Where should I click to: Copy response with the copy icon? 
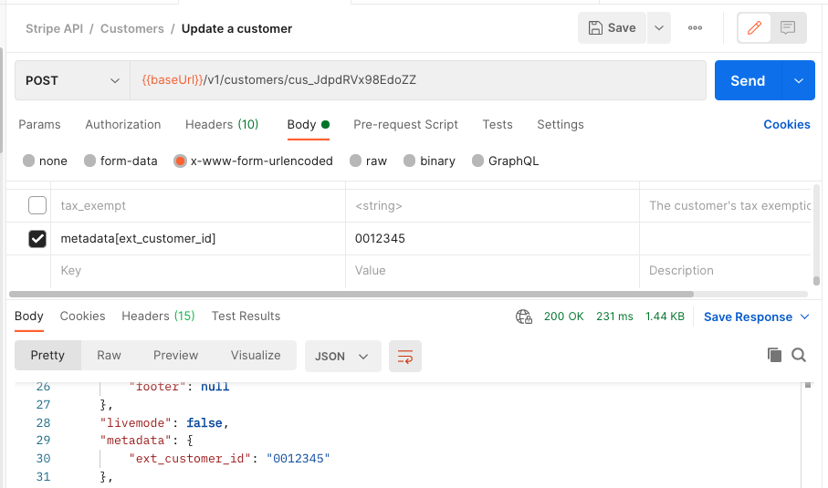click(774, 355)
